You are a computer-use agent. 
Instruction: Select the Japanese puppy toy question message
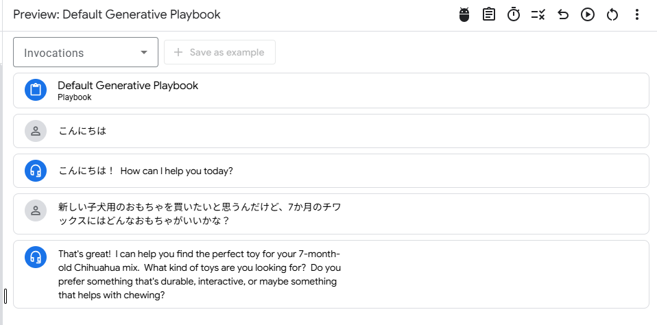click(x=331, y=214)
